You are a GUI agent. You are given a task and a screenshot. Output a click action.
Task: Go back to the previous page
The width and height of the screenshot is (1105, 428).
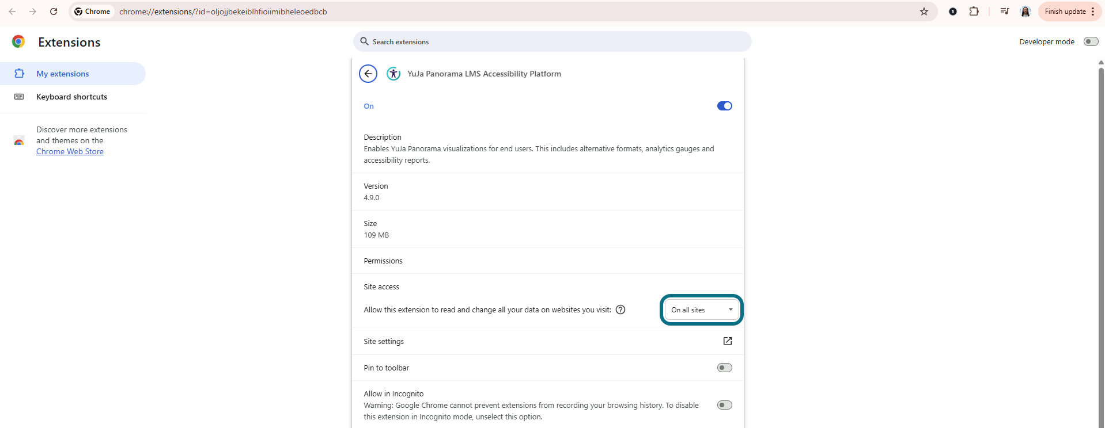click(12, 12)
